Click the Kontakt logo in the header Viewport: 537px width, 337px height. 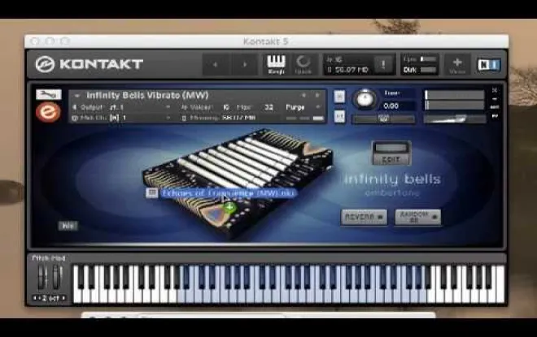coord(89,64)
